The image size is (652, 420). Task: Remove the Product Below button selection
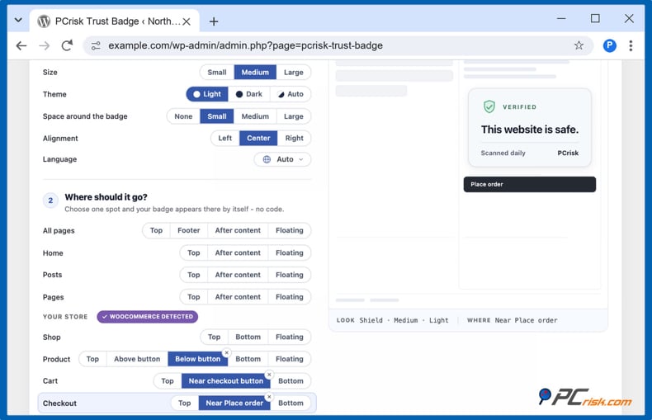[227, 352]
